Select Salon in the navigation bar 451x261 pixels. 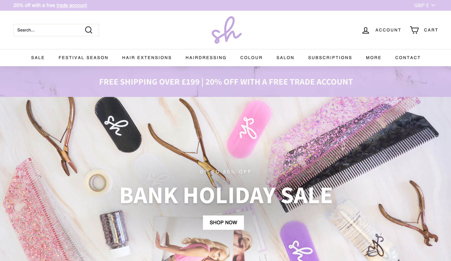(x=285, y=58)
